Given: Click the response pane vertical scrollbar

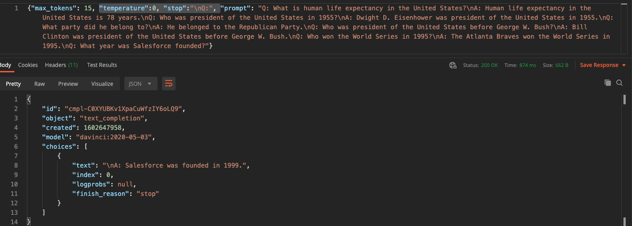Looking at the screenshot, I should coord(624,160).
